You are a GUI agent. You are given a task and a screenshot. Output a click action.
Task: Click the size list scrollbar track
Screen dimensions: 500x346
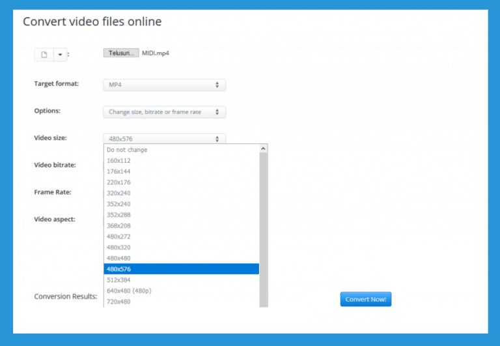pyautogui.click(x=264, y=230)
